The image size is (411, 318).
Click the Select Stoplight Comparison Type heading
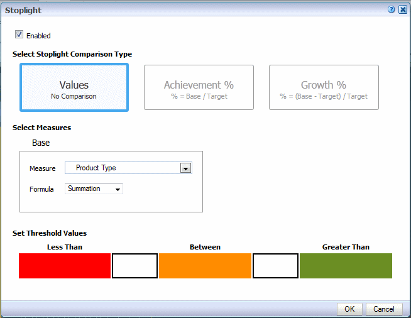click(72, 54)
